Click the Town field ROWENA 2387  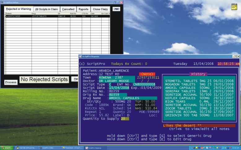117,77
